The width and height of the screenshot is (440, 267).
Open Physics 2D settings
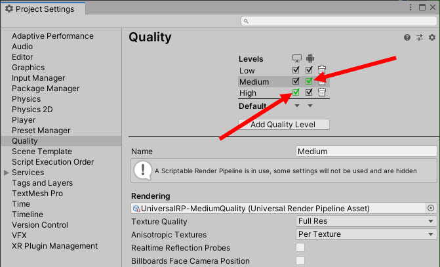[32, 109]
